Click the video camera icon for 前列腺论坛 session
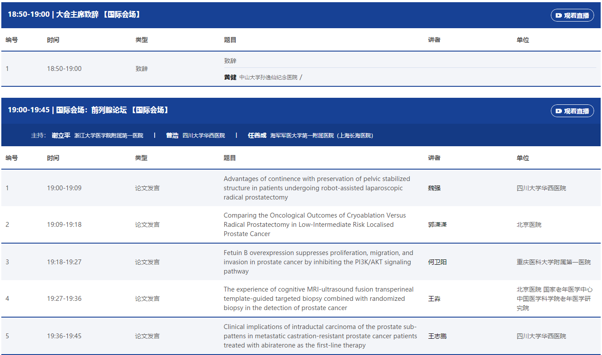 (558, 111)
